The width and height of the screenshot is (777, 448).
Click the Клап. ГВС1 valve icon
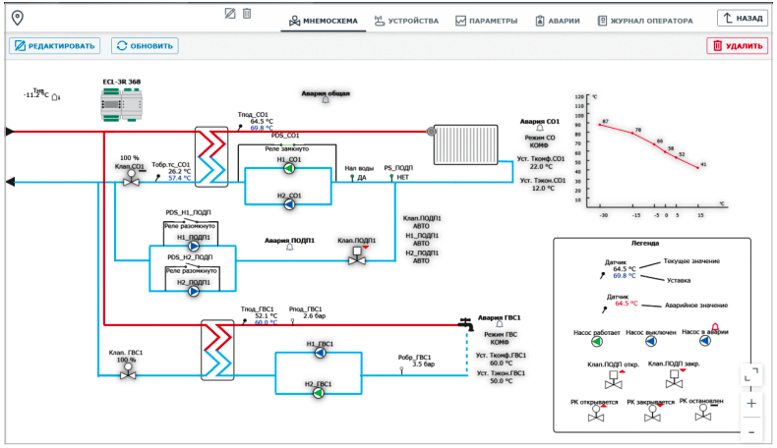(127, 373)
